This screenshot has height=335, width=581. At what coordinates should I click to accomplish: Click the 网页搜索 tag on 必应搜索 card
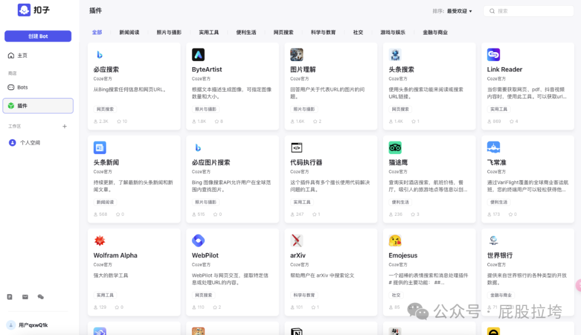click(x=105, y=109)
